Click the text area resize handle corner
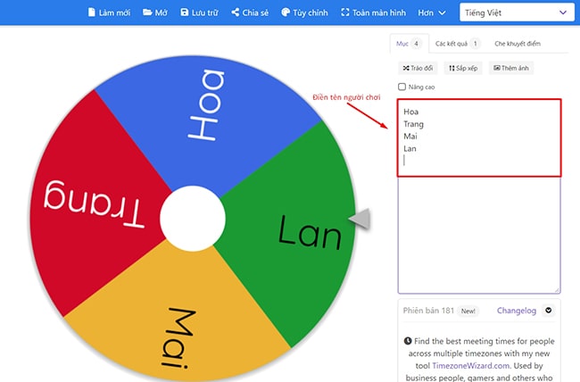The image size is (580, 382). point(557,290)
